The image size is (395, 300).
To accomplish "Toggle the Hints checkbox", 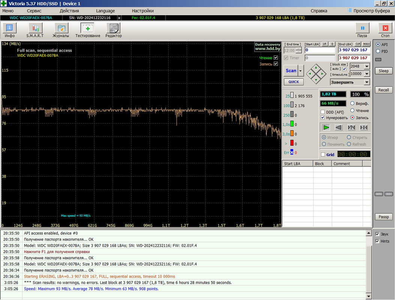I will point(377,241).
